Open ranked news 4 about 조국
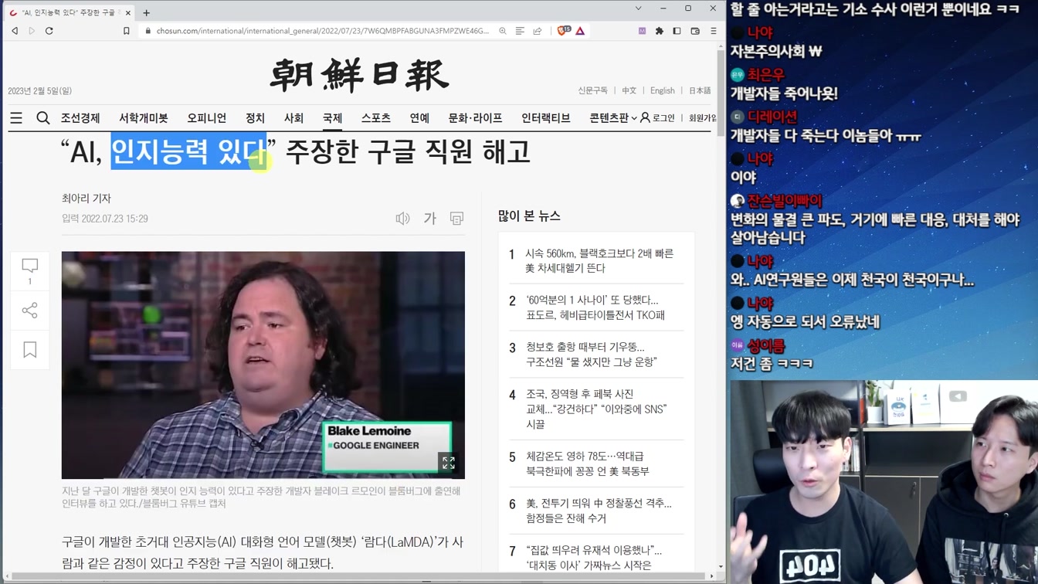Image resolution: width=1038 pixels, height=584 pixels. 595,409
